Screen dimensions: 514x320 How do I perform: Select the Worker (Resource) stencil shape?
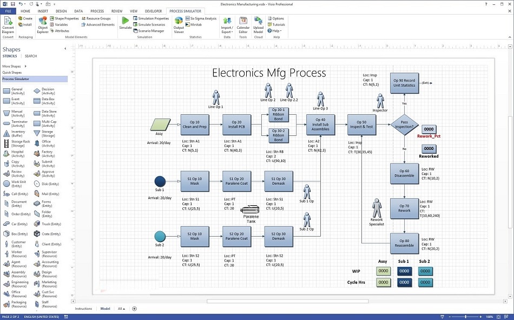pyautogui.click(x=15, y=254)
